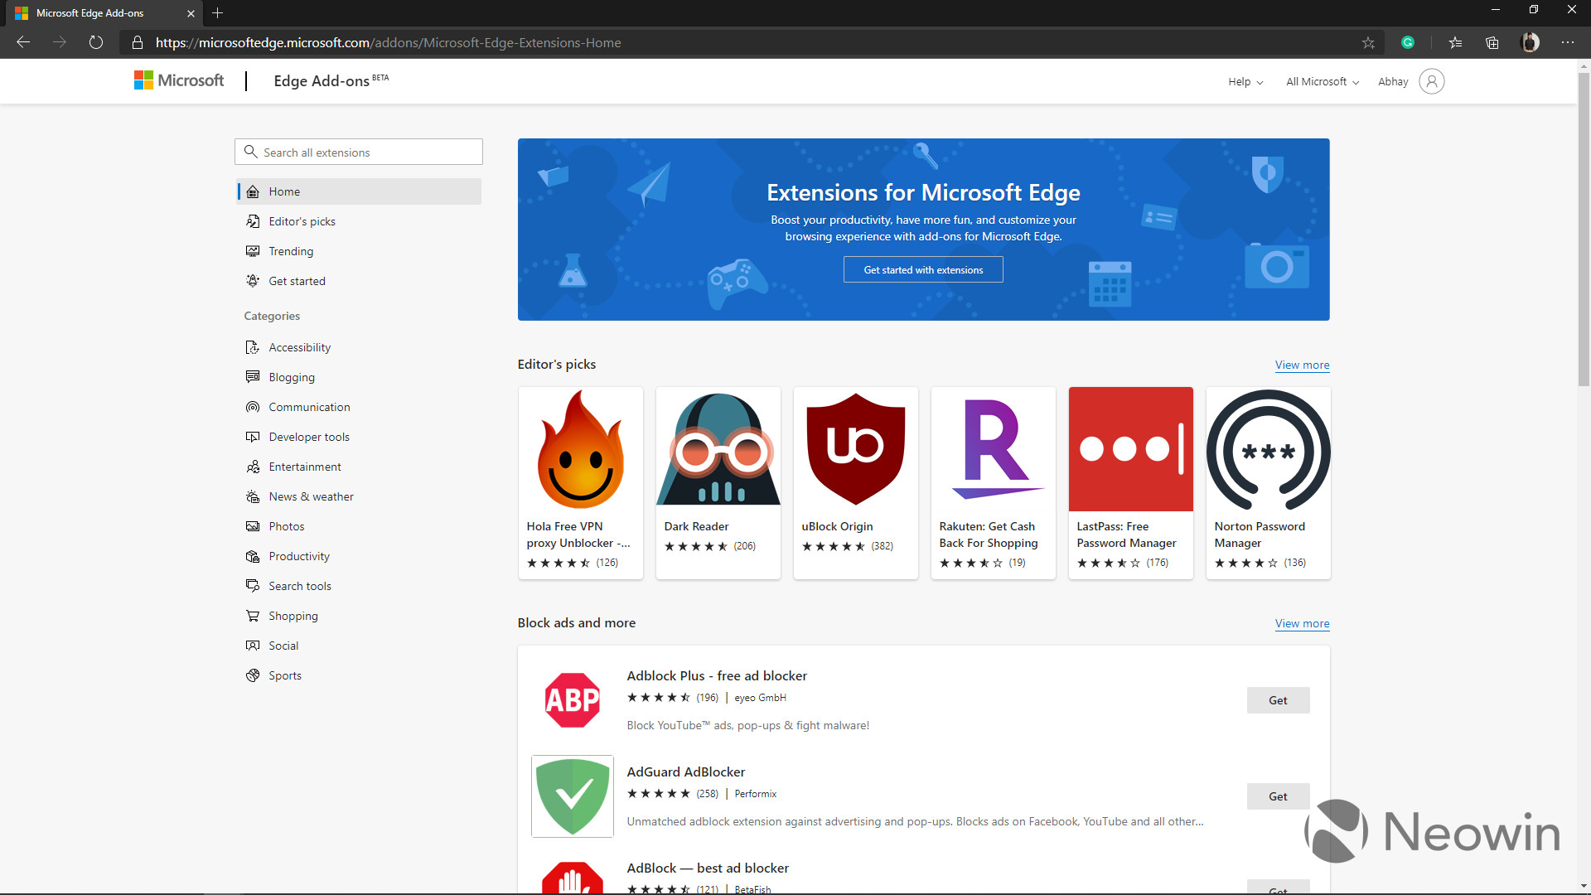The image size is (1591, 895).
Task: Select the Dark Reader extension tile
Action: click(718, 482)
